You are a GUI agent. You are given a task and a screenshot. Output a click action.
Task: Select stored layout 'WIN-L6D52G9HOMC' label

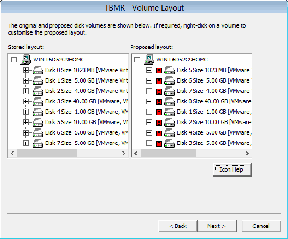point(59,60)
